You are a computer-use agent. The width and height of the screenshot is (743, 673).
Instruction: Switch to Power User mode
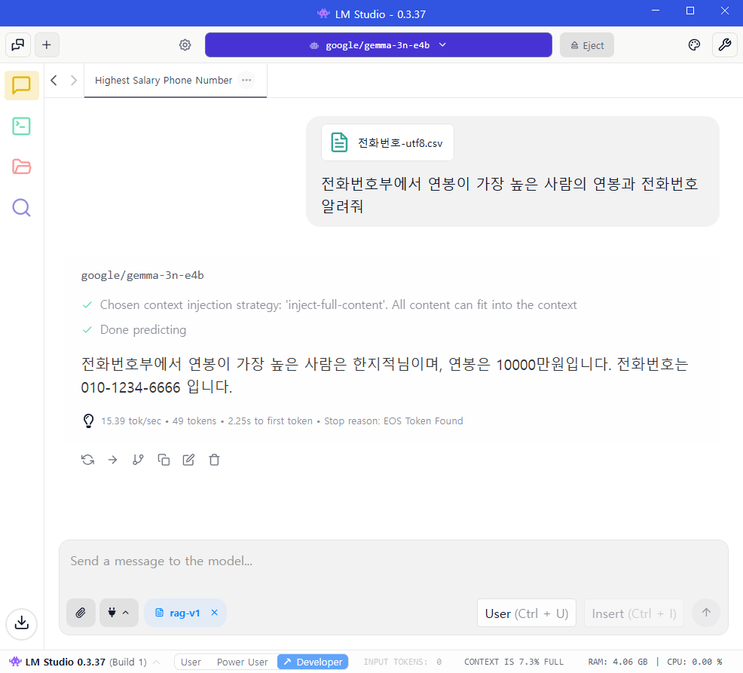[x=242, y=662]
